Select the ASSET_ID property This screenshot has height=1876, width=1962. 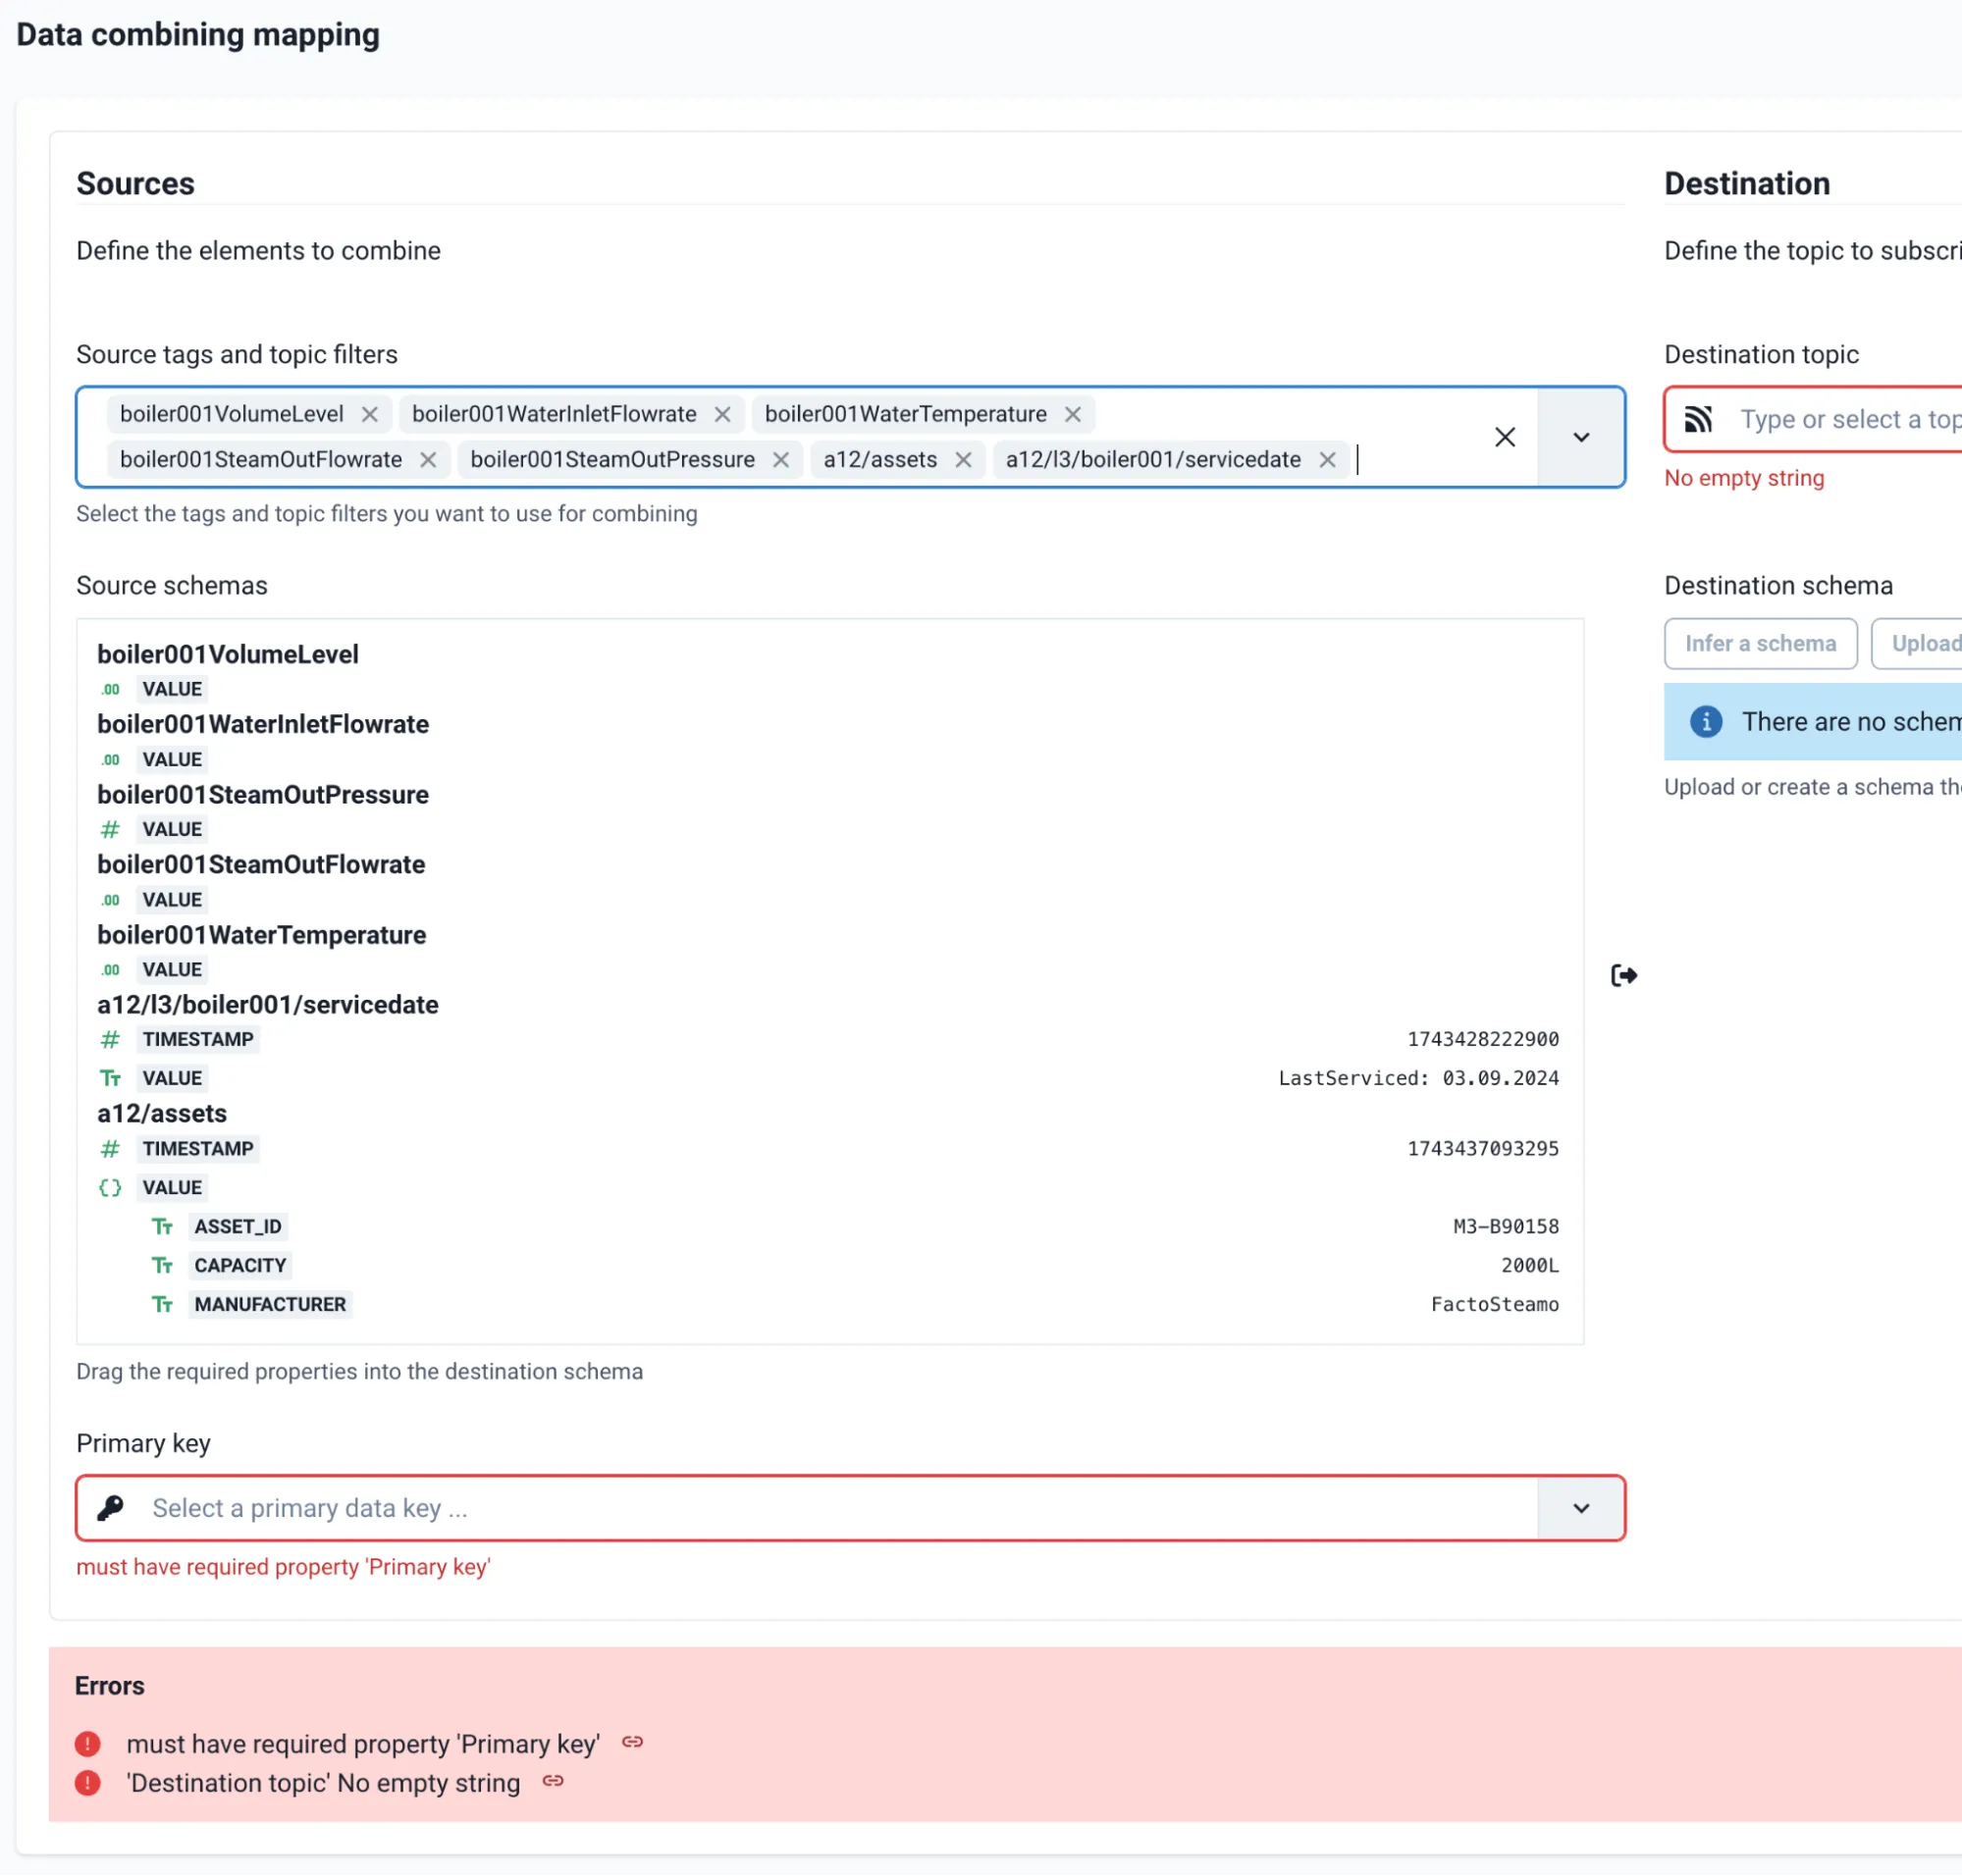239,1227
